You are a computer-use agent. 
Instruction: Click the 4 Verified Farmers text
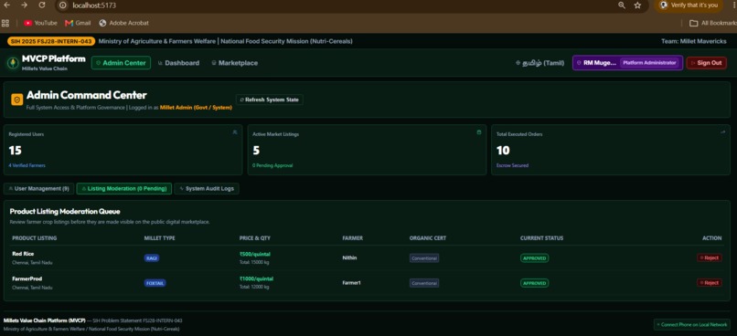pyautogui.click(x=27, y=165)
